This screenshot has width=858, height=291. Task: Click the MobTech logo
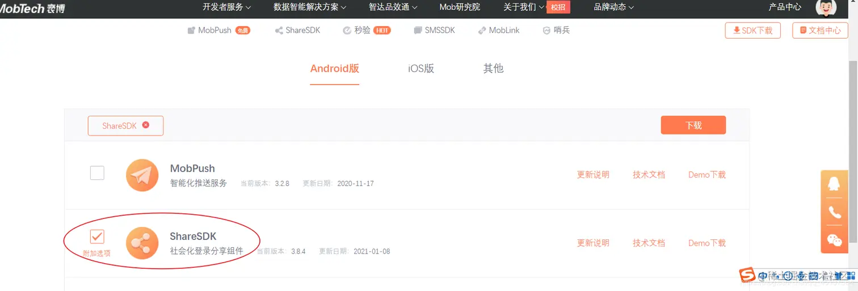point(32,8)
